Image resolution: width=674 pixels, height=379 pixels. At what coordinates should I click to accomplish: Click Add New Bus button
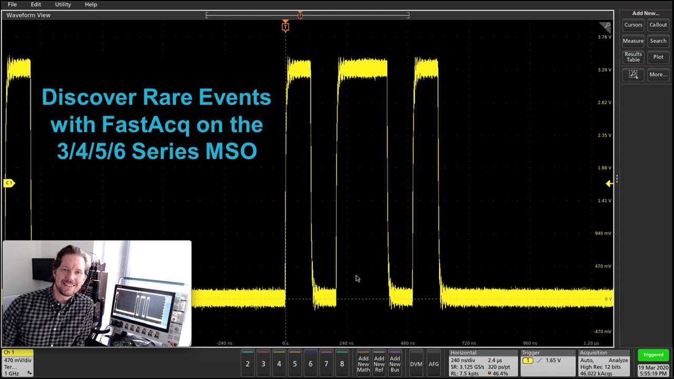395,363
